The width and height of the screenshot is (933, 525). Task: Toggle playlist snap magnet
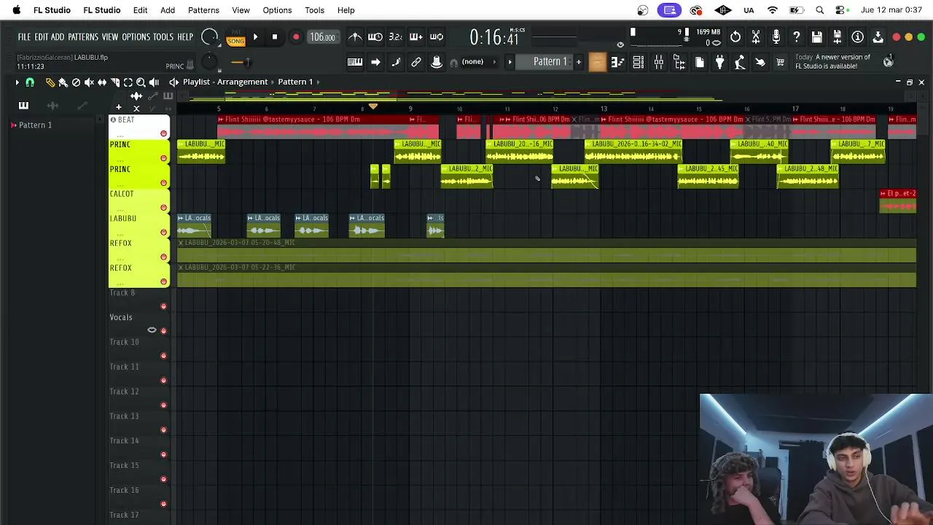[30, 82]
